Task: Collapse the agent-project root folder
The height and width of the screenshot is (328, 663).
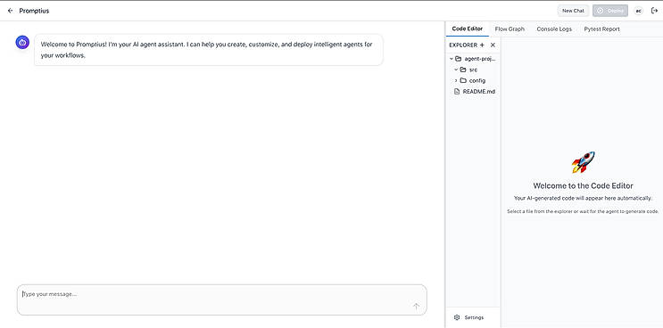Action: click(452, 59)
